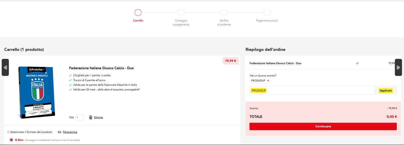This screenshot has height=145, width=404.
Task: Click the 'Riepilogo dell'ordine' heading
Action: point(265,49)
